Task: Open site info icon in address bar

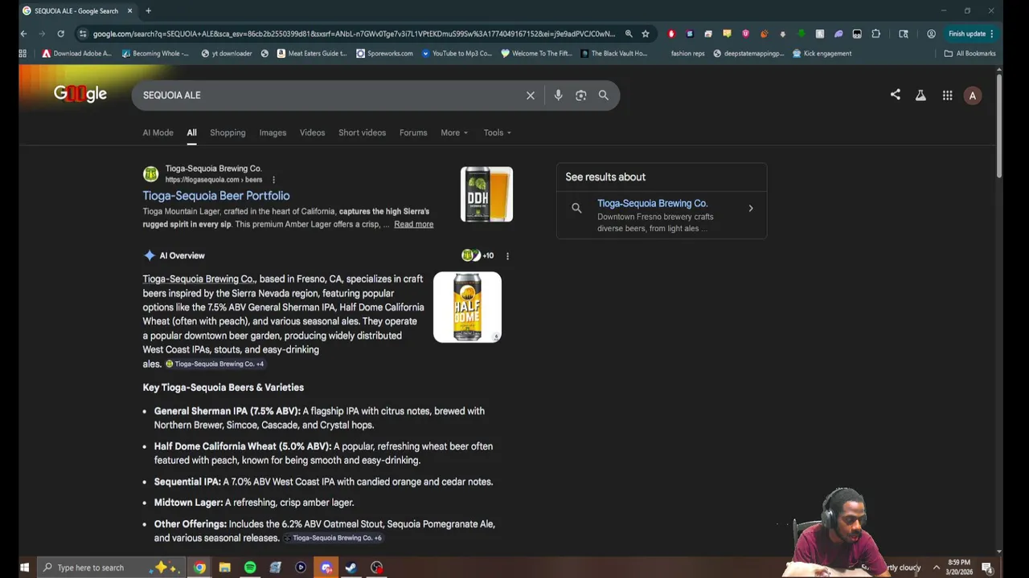Action: pyautogui.click(x=82, y=34)
